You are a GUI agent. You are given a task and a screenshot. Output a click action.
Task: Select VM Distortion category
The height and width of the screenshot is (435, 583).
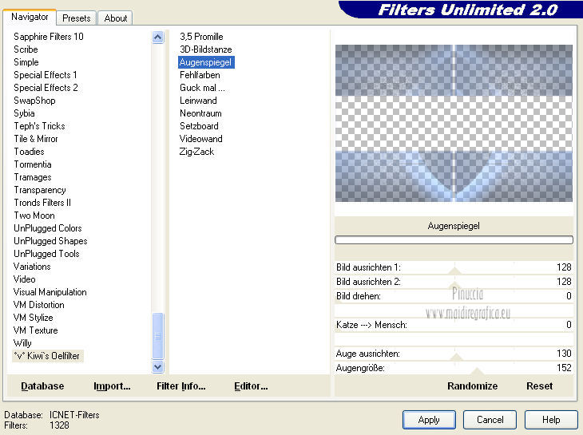click(x=38, y=305)
